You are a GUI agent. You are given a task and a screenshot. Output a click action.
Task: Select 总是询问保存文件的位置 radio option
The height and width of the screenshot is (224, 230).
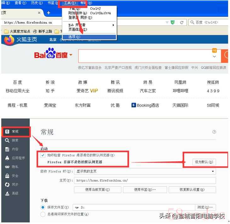(43, 214)
